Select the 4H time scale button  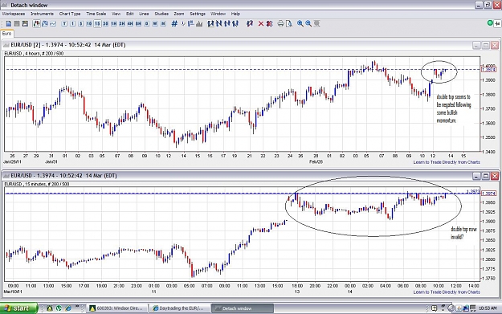(x=130, y=23)
